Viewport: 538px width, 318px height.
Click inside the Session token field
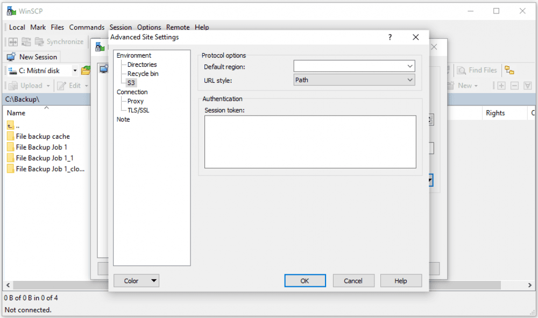click(x=310, y=141)
